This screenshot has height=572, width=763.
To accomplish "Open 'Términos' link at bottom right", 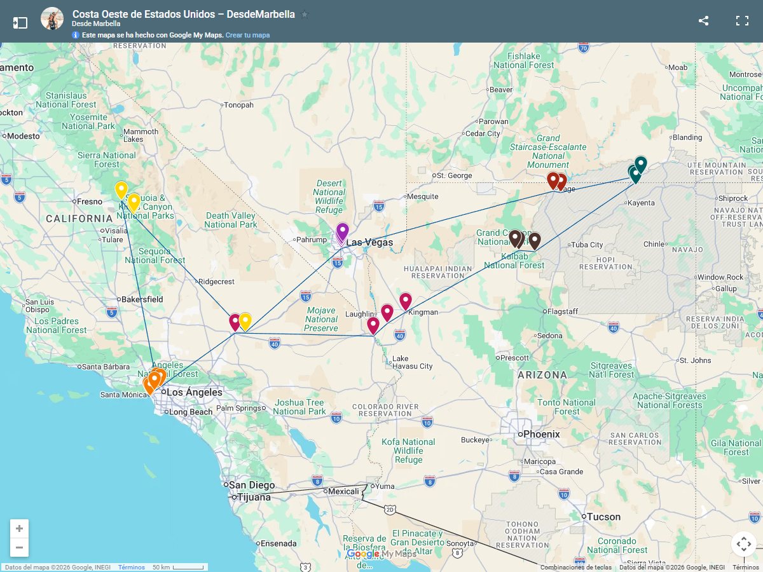I will tap(745, 568).
